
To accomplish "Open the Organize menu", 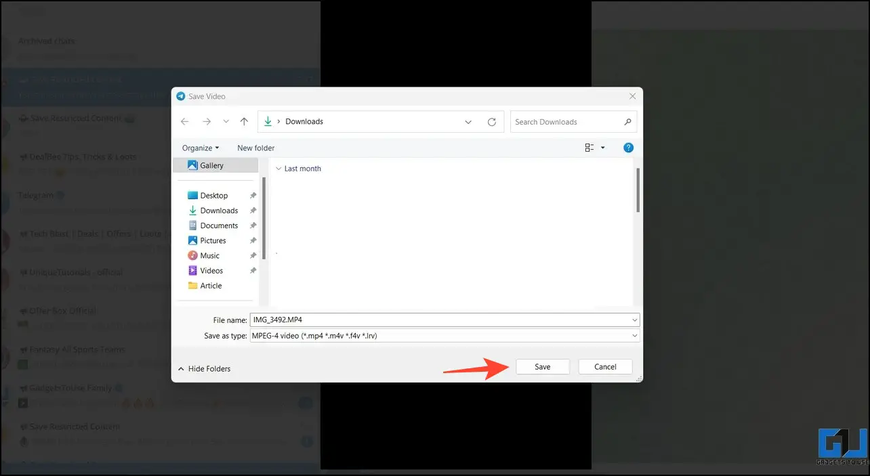I will coord(201,148).
